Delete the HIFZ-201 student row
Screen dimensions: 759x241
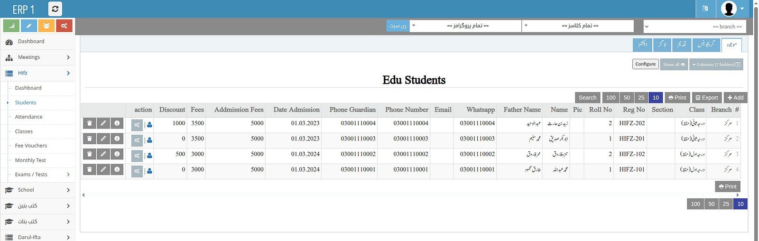[x=89, y=139]
